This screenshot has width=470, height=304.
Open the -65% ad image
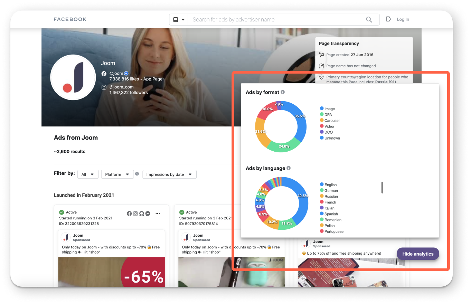112,272
